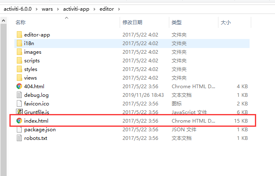The width and height of the screenshot is (275, 176).
Task: Select the robots.txt file name
Action: 36,138
